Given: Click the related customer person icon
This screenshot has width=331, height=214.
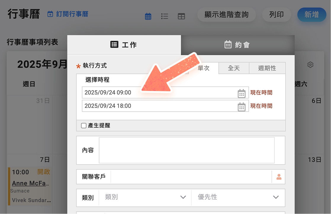Looking at the screenshot, I should [279, 177].
